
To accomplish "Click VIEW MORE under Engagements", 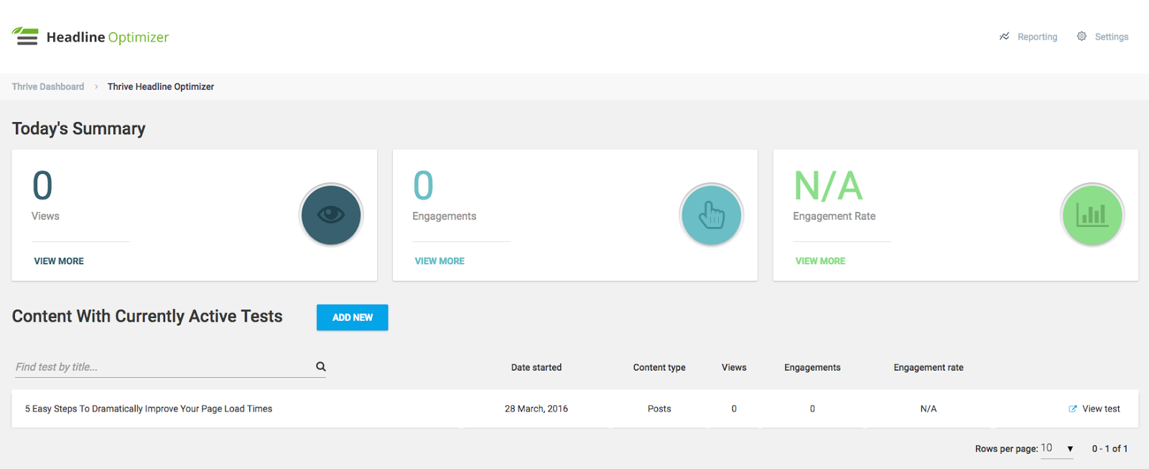I will coord(439,261).
